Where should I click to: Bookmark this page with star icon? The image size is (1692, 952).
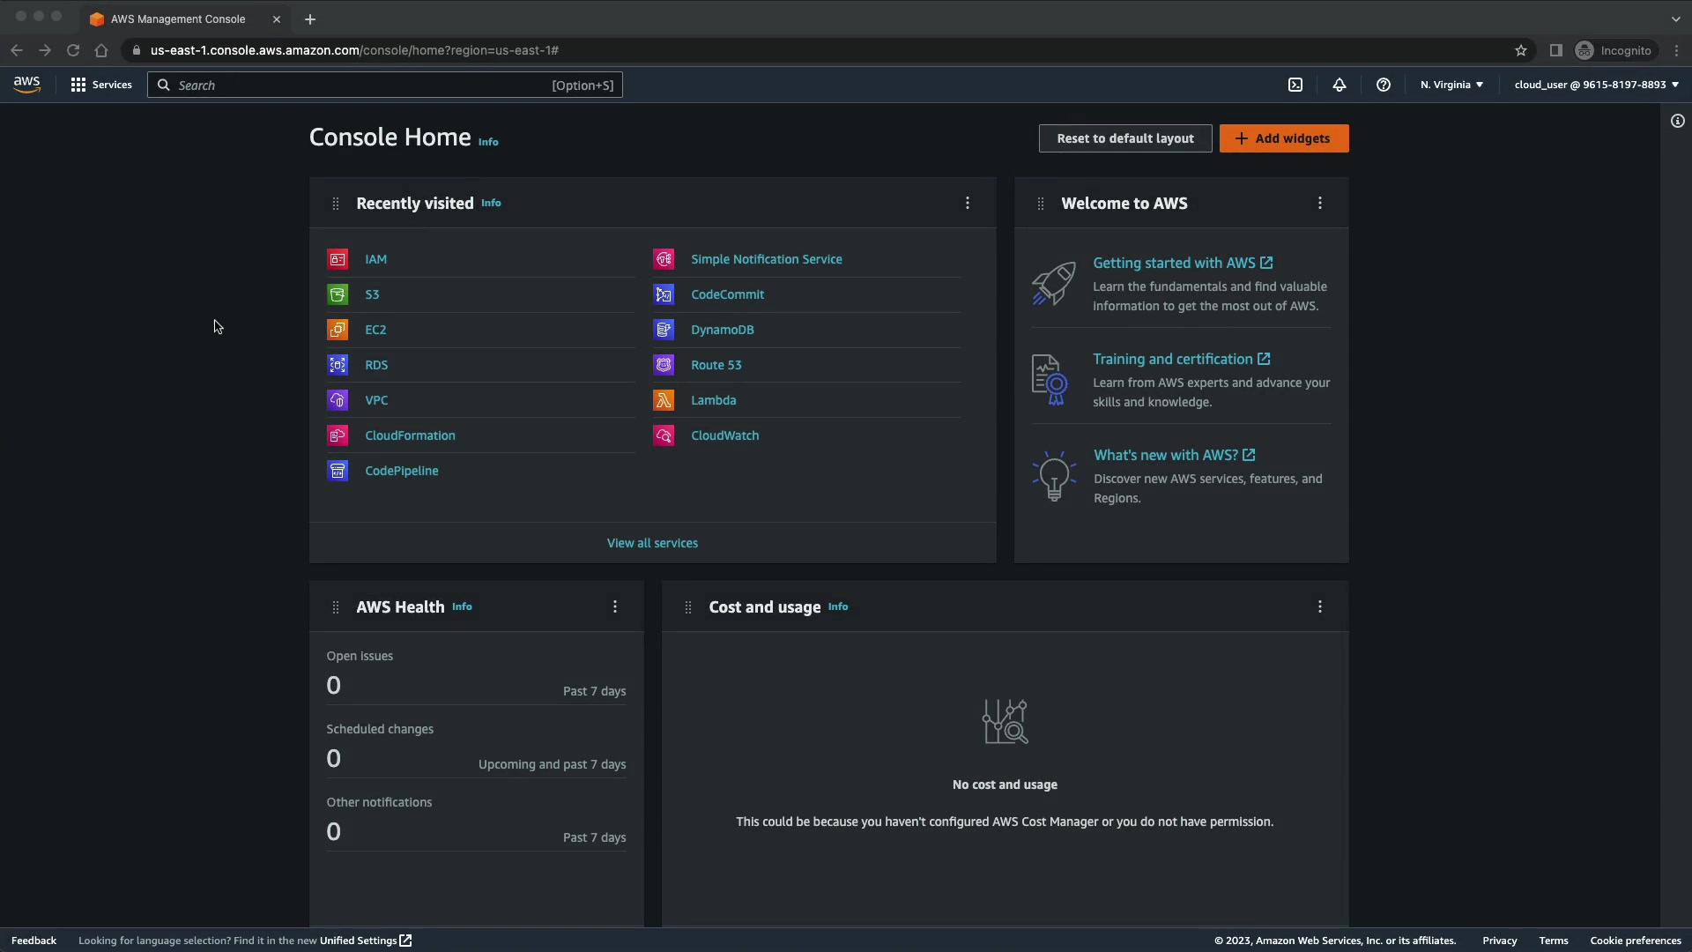(x=1520, y=51)
